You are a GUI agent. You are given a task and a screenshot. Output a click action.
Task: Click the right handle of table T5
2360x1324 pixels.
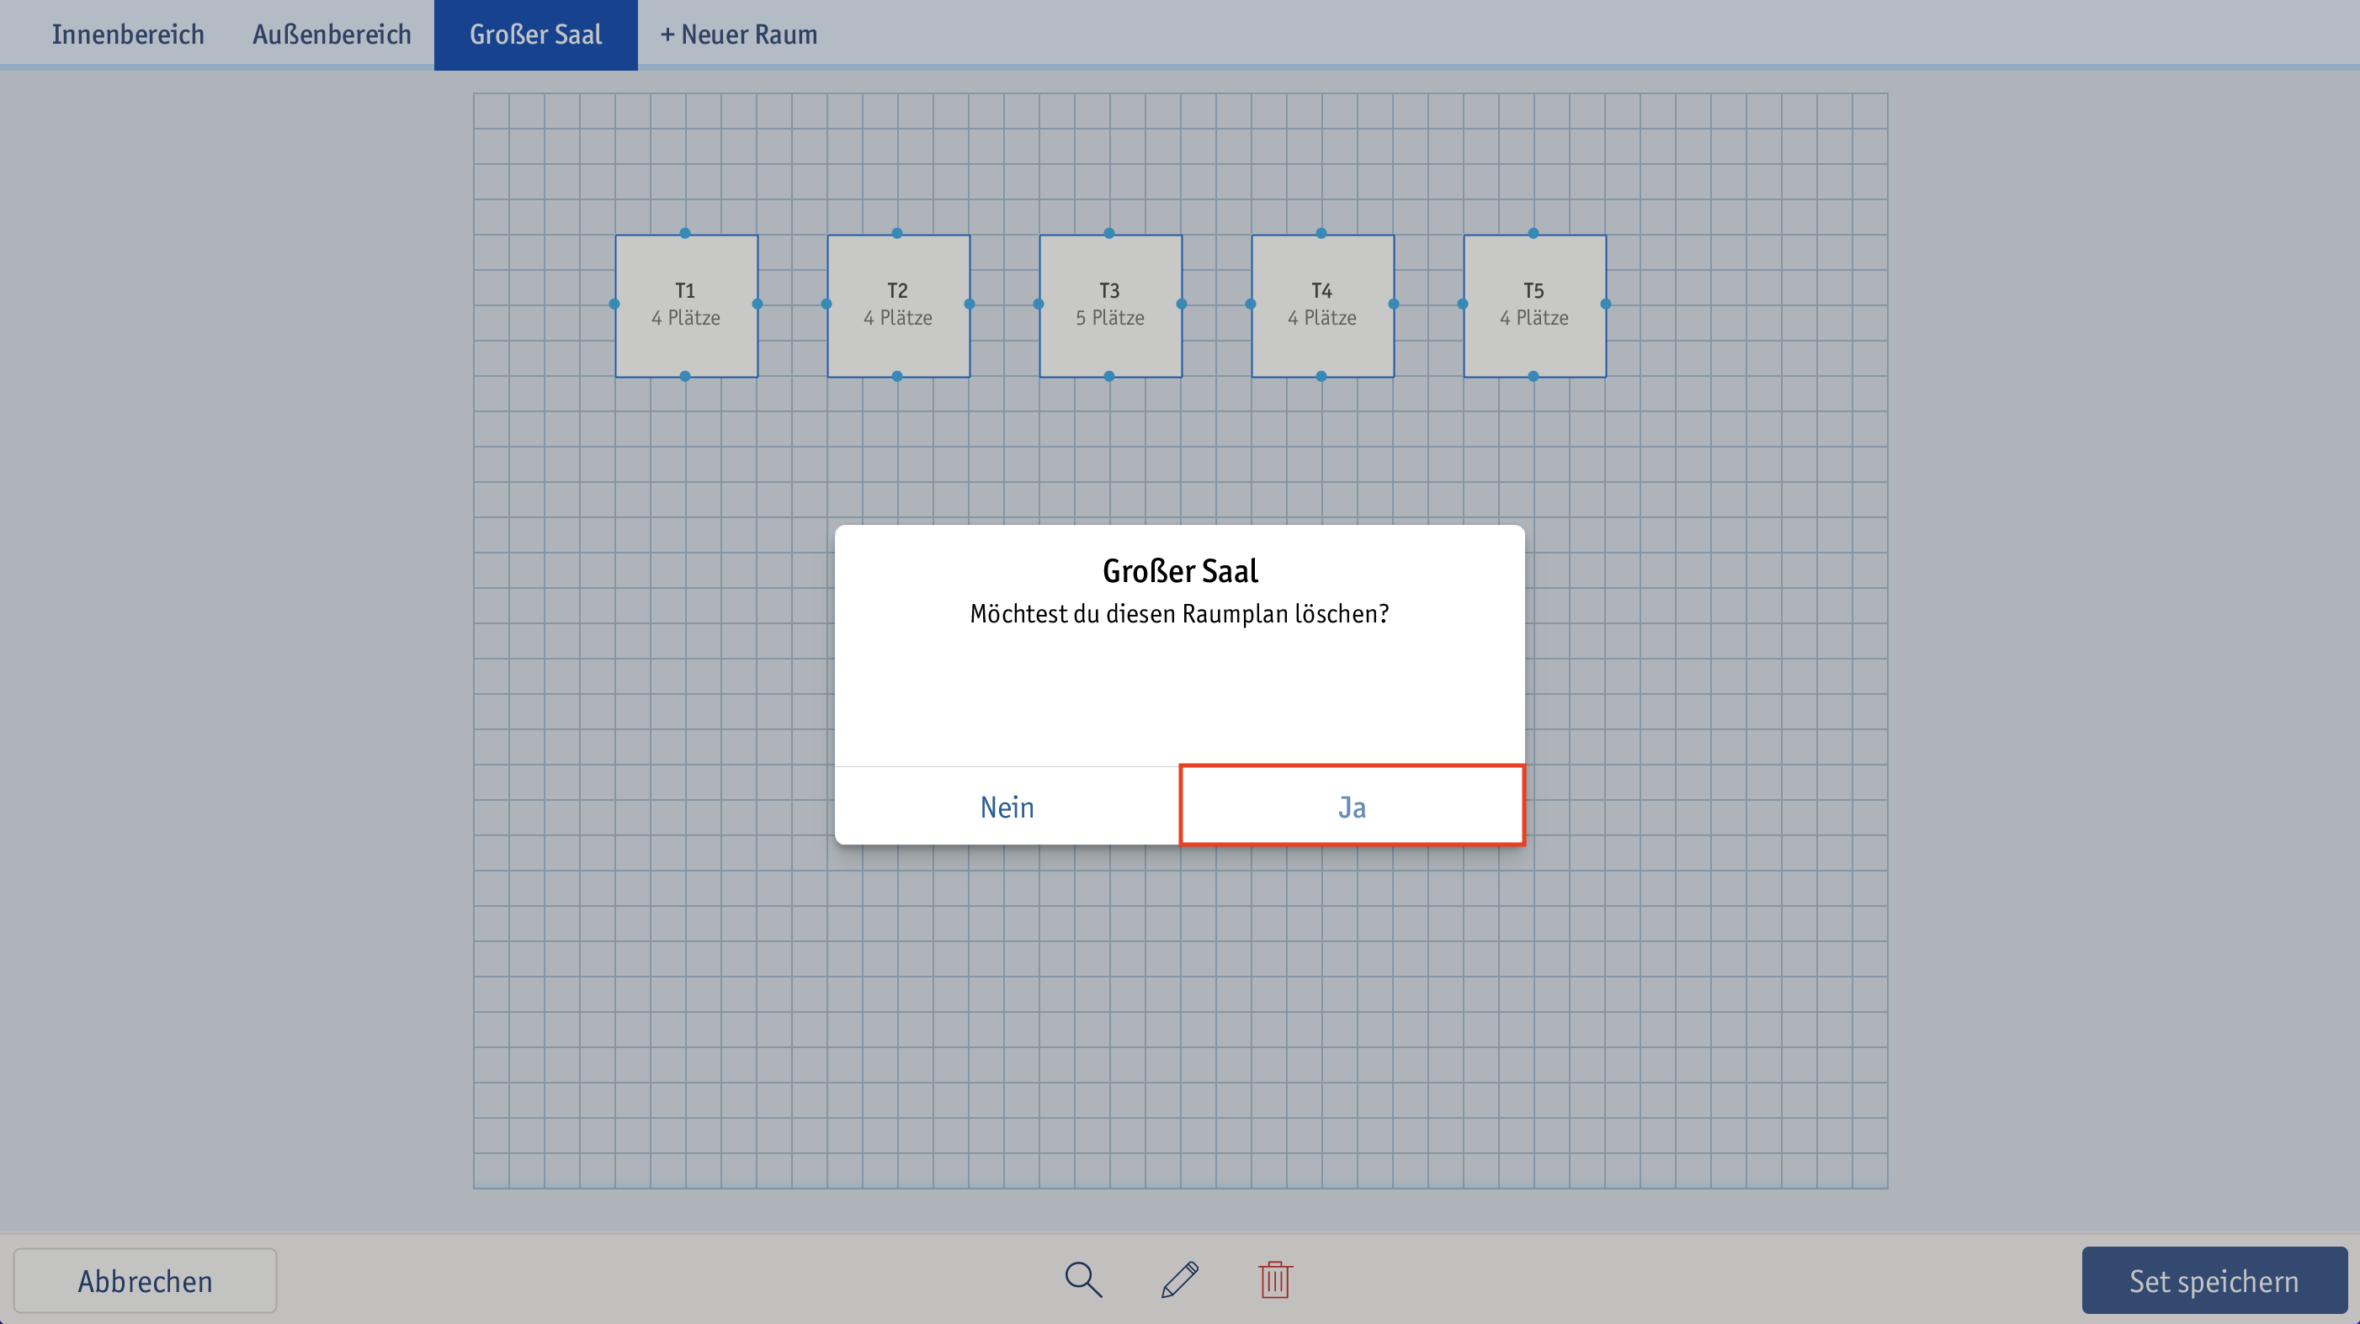point(1606,304)
